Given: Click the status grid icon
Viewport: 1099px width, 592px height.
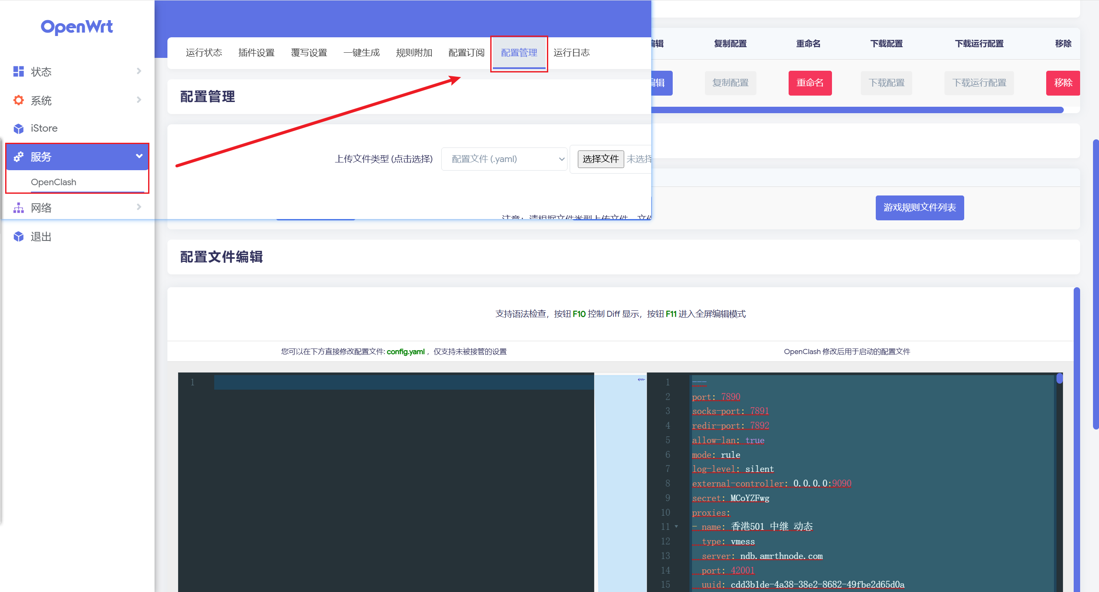Looking at the screenshot, I should 18,72.
